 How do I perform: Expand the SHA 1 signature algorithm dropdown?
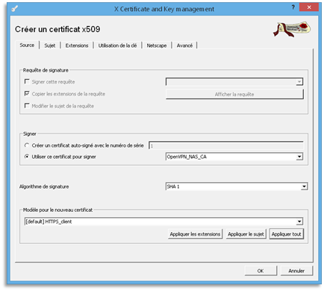click(237, 187)
